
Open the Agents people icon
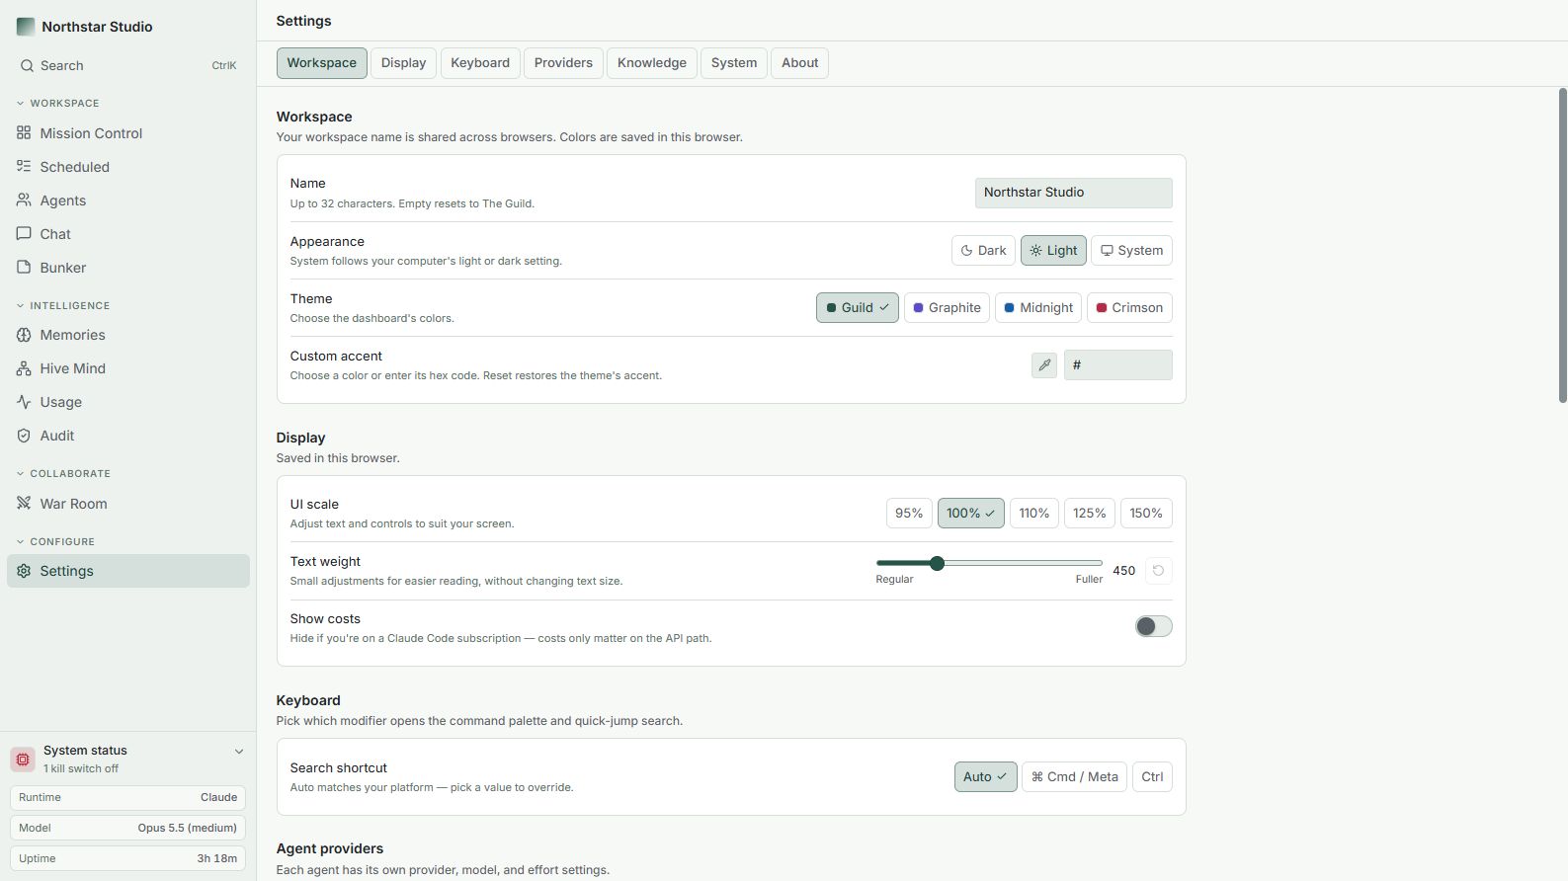[24, 200]
